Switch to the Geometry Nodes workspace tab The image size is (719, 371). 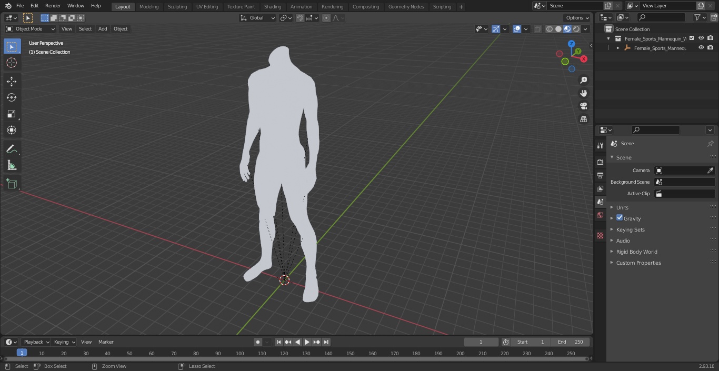point(406,6)
